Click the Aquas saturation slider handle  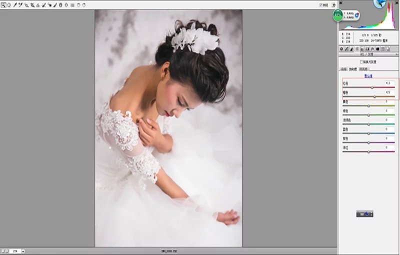pos(368,124)
